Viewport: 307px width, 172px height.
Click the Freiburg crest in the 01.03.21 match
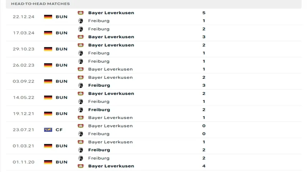coord(81,150)
